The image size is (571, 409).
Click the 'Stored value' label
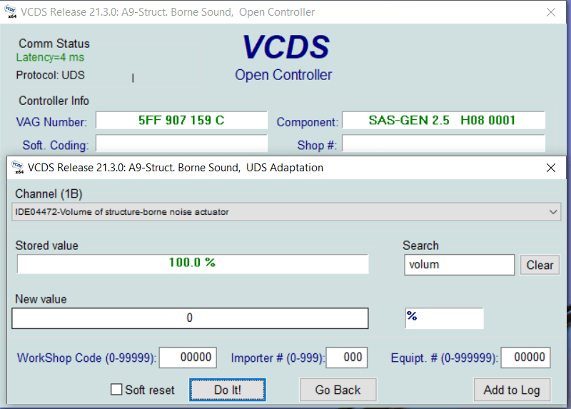tap(46, 246)
